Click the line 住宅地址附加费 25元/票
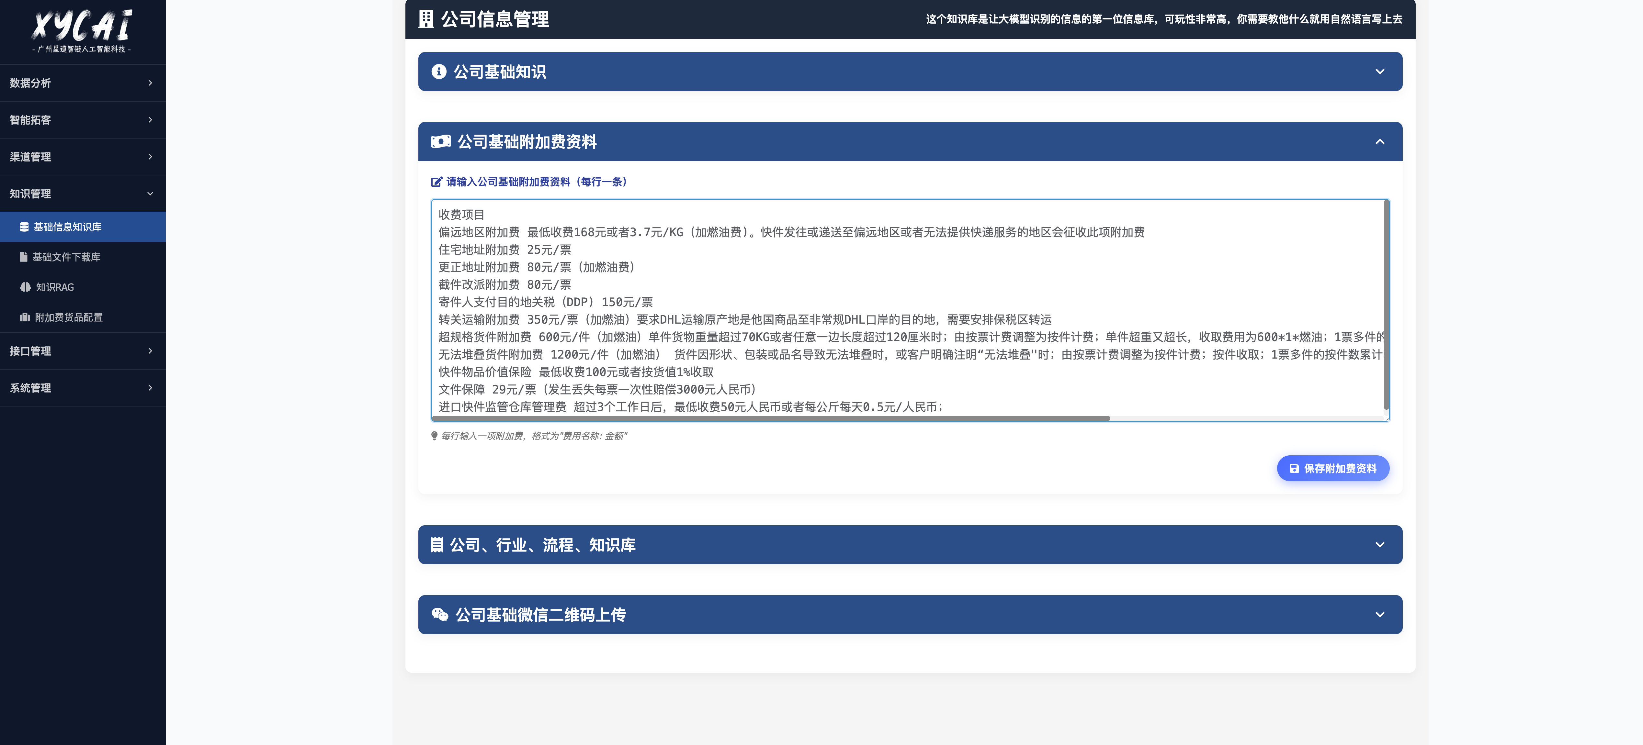Screen dimensions: 1643x745 click(x=504, y=250)
